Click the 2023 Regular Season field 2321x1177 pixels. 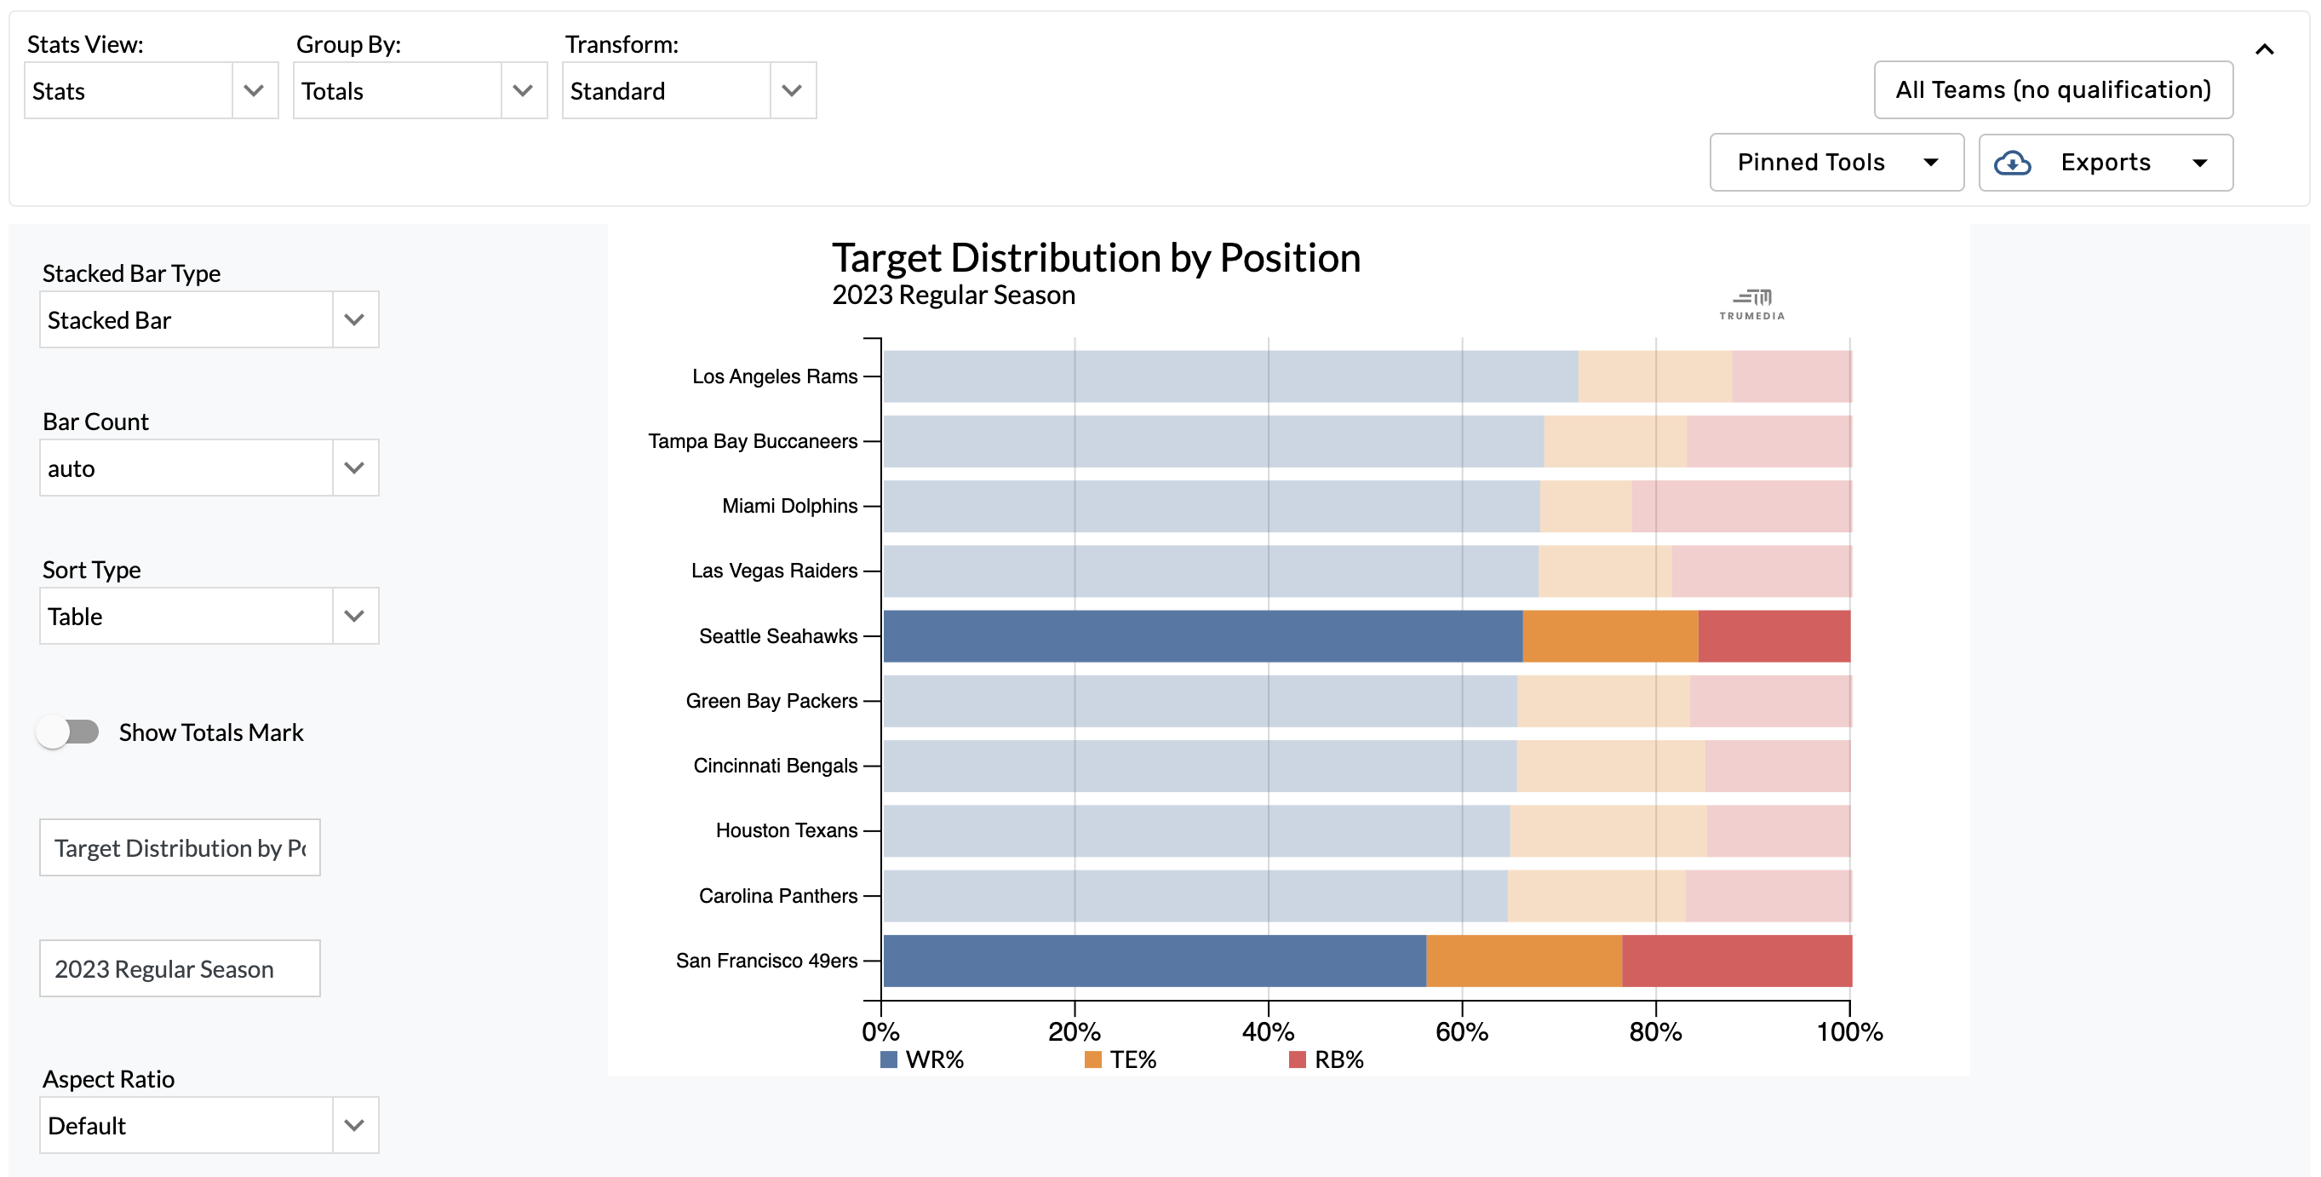point(180,967)
